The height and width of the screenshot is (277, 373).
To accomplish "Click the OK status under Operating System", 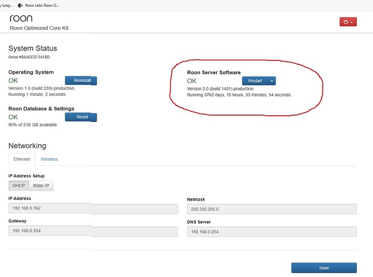I will [x=13, y=80].
